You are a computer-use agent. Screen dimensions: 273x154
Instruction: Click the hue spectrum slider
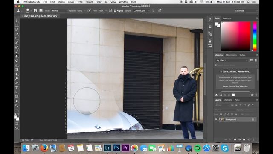(x=255, y=36)
